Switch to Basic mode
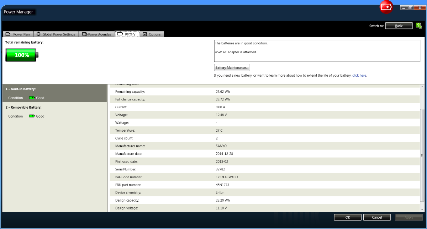The width and height of the screenshot is (427, 229). tap(399, 26)
